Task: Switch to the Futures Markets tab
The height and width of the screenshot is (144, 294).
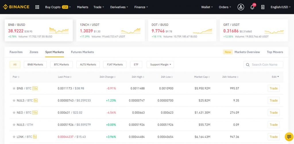Action: point(82,52)
